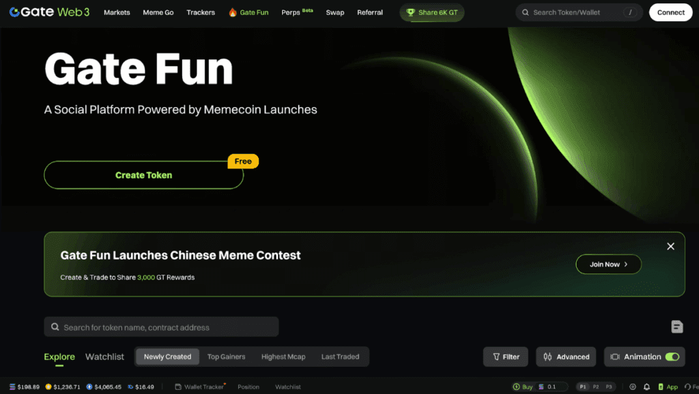The height and width of the screenshot is (394, 699).
Task: Focus the token name search field
Action: pos(161,327)
